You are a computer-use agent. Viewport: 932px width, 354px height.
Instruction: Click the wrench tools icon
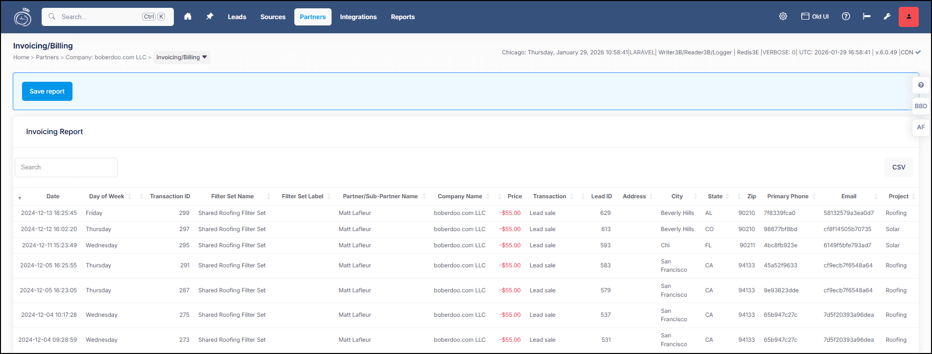(887, 17)
